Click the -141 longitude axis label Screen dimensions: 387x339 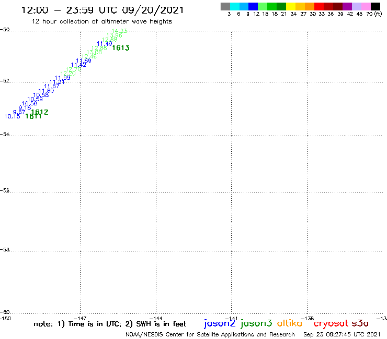click(x=232, y=318)
